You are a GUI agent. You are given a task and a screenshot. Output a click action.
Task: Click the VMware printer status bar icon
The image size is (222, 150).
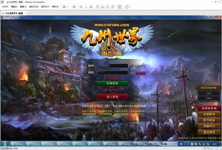pos(205,149)
